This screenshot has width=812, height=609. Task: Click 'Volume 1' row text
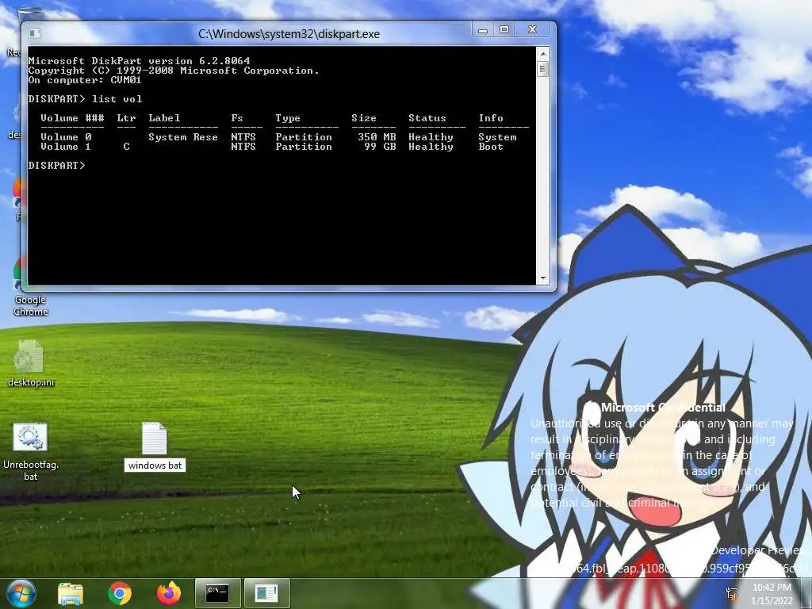[x=66, y=147]
